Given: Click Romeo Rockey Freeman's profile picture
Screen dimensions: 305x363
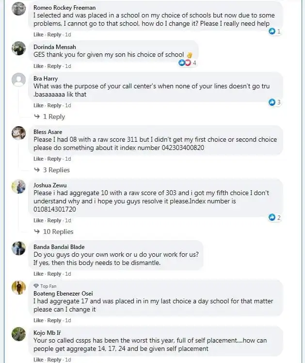Looking at the screenshot, I should click(x=18, y=9).
